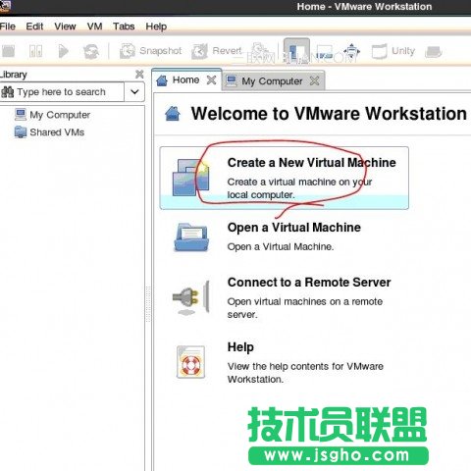This screenshot has width=471, height=471.
Task: Open the Tabs menu
Action: click(124, 26)
